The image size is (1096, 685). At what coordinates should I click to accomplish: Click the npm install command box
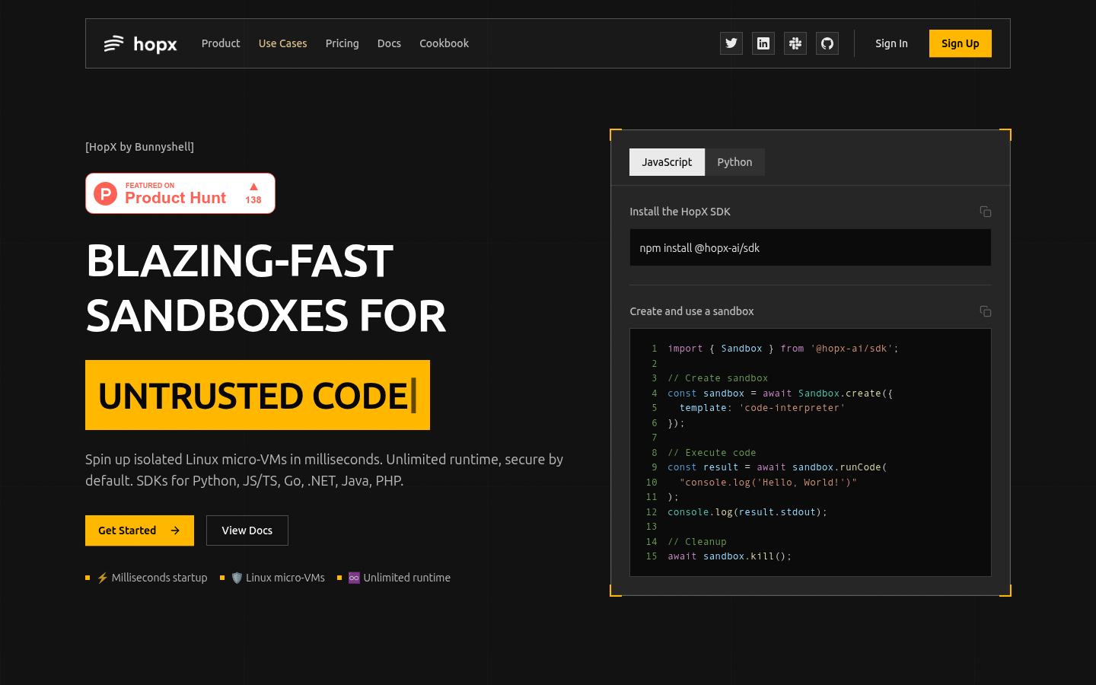coord(810,248)
